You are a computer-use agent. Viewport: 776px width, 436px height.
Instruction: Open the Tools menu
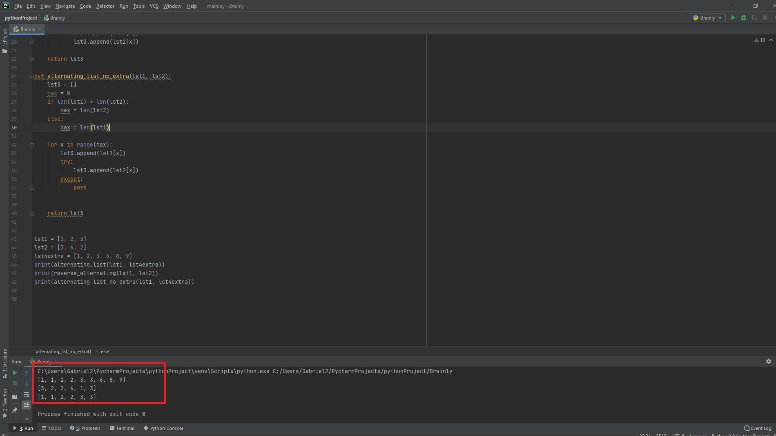[x=139, y=6]
